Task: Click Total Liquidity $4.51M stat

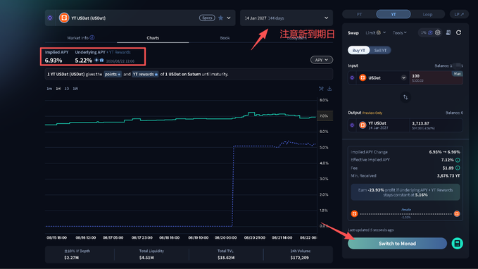Action: click(x=151, y=254)
